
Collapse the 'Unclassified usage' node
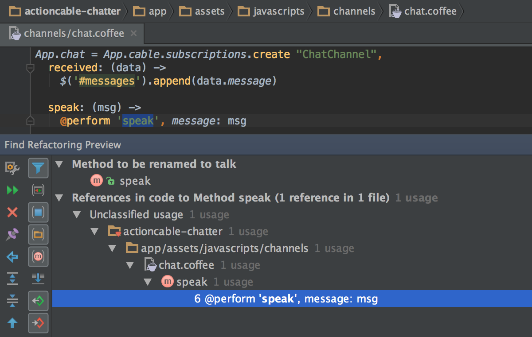[x=77, y=215]
